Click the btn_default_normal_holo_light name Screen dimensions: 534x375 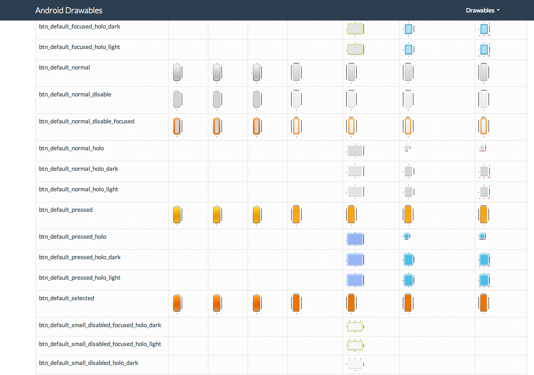[x=78, y=189]
